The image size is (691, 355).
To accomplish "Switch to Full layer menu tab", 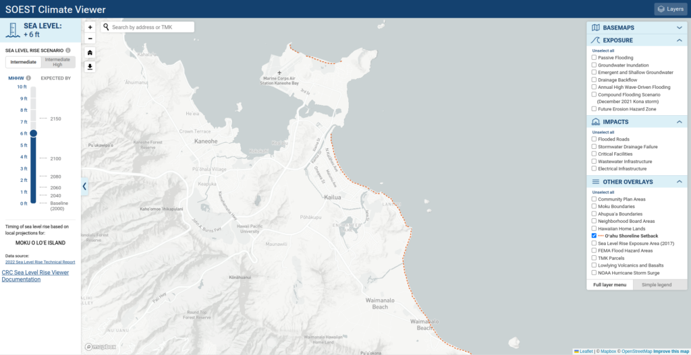I will tap(609, 285).
